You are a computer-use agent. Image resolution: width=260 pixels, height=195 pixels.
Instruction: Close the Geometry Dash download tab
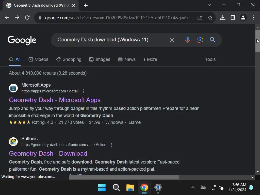click(74, 6)
